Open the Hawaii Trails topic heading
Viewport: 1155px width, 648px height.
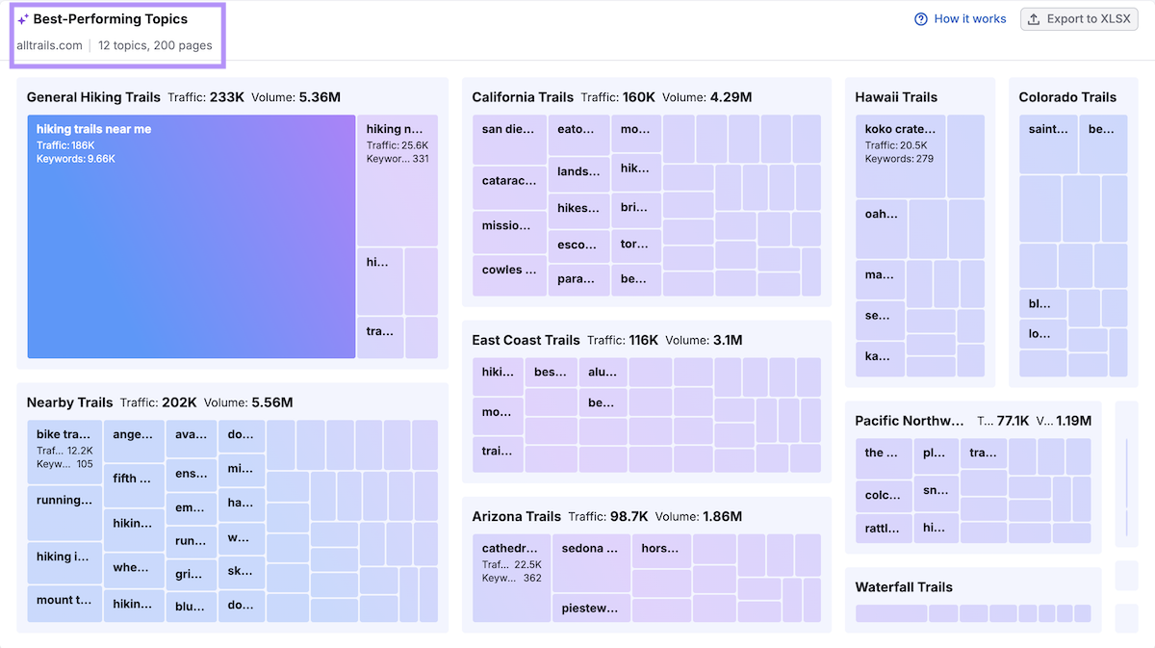[896, 97]
